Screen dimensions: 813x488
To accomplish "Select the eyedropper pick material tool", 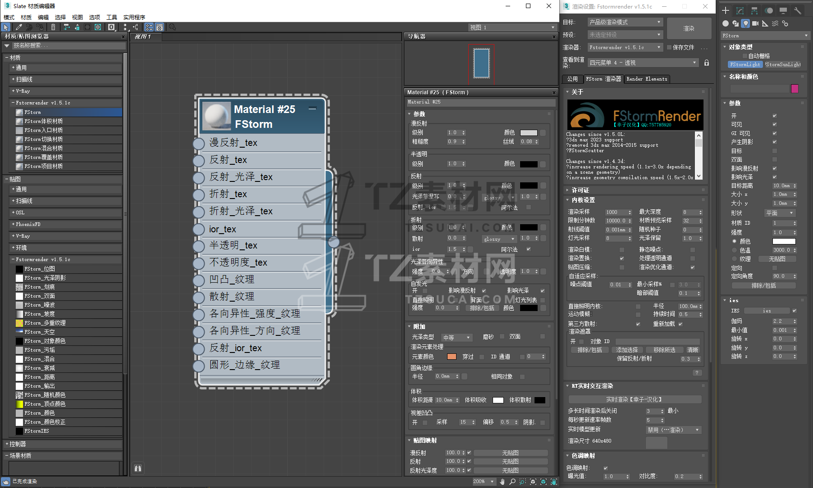I will click(19, 27).
